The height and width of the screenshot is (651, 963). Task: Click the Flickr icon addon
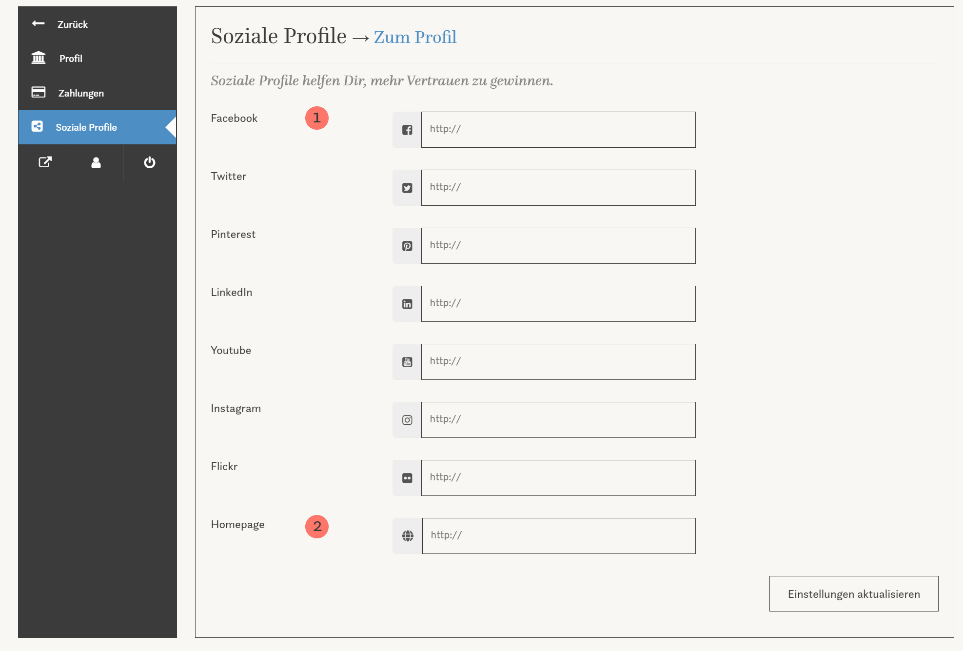coord(407,478)
